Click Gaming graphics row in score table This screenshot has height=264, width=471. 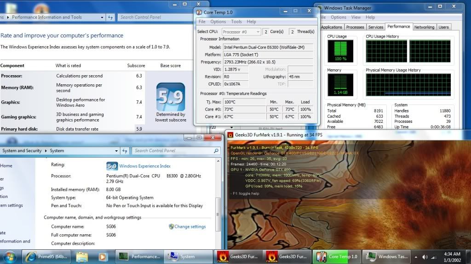(73, 117)
